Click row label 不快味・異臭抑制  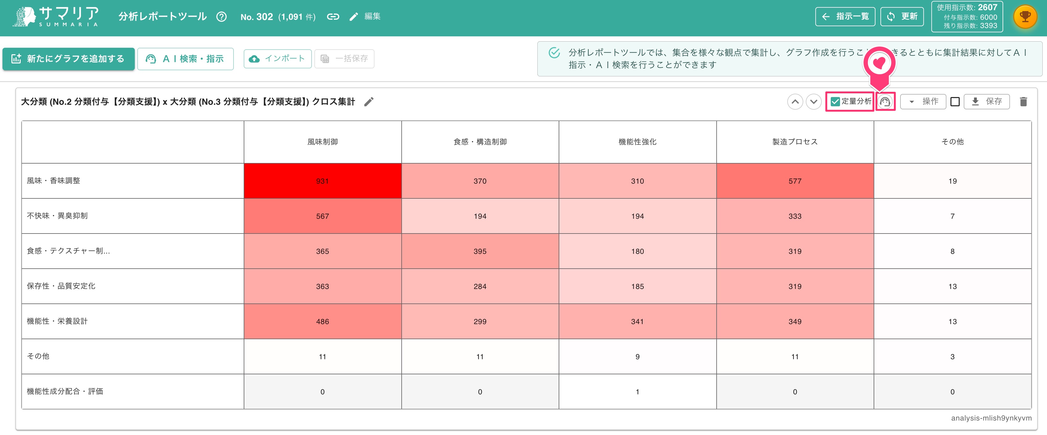[x=57, y=216]
